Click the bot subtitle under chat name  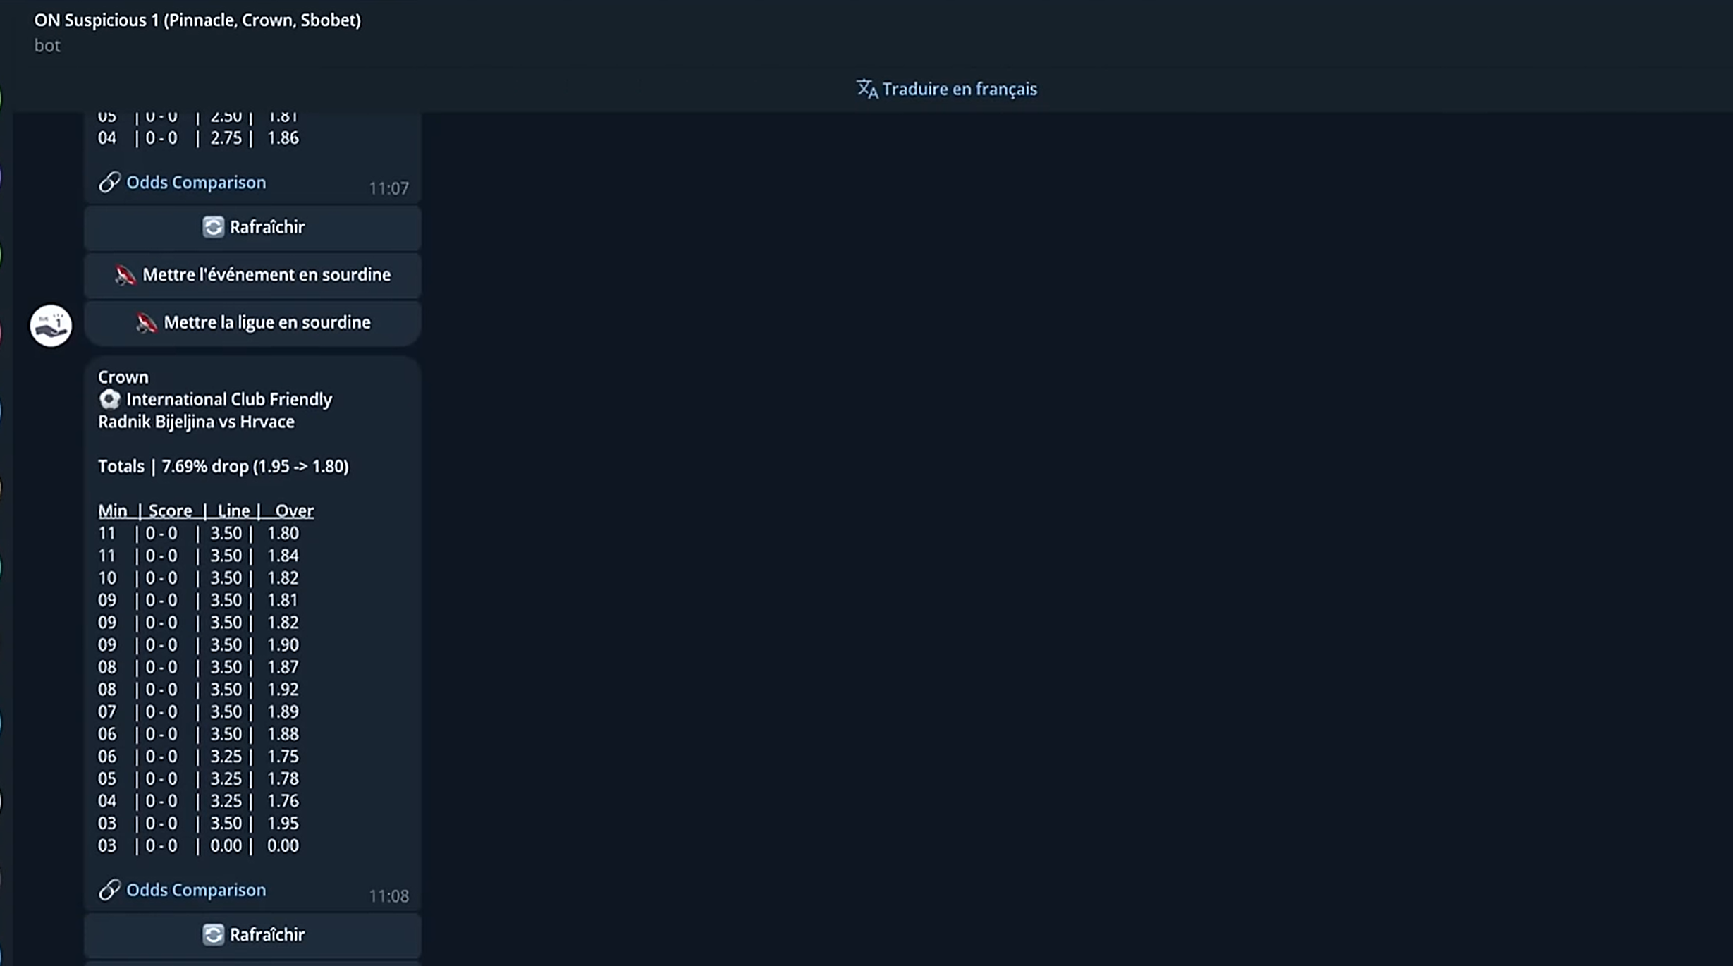[x=47, y=46]
